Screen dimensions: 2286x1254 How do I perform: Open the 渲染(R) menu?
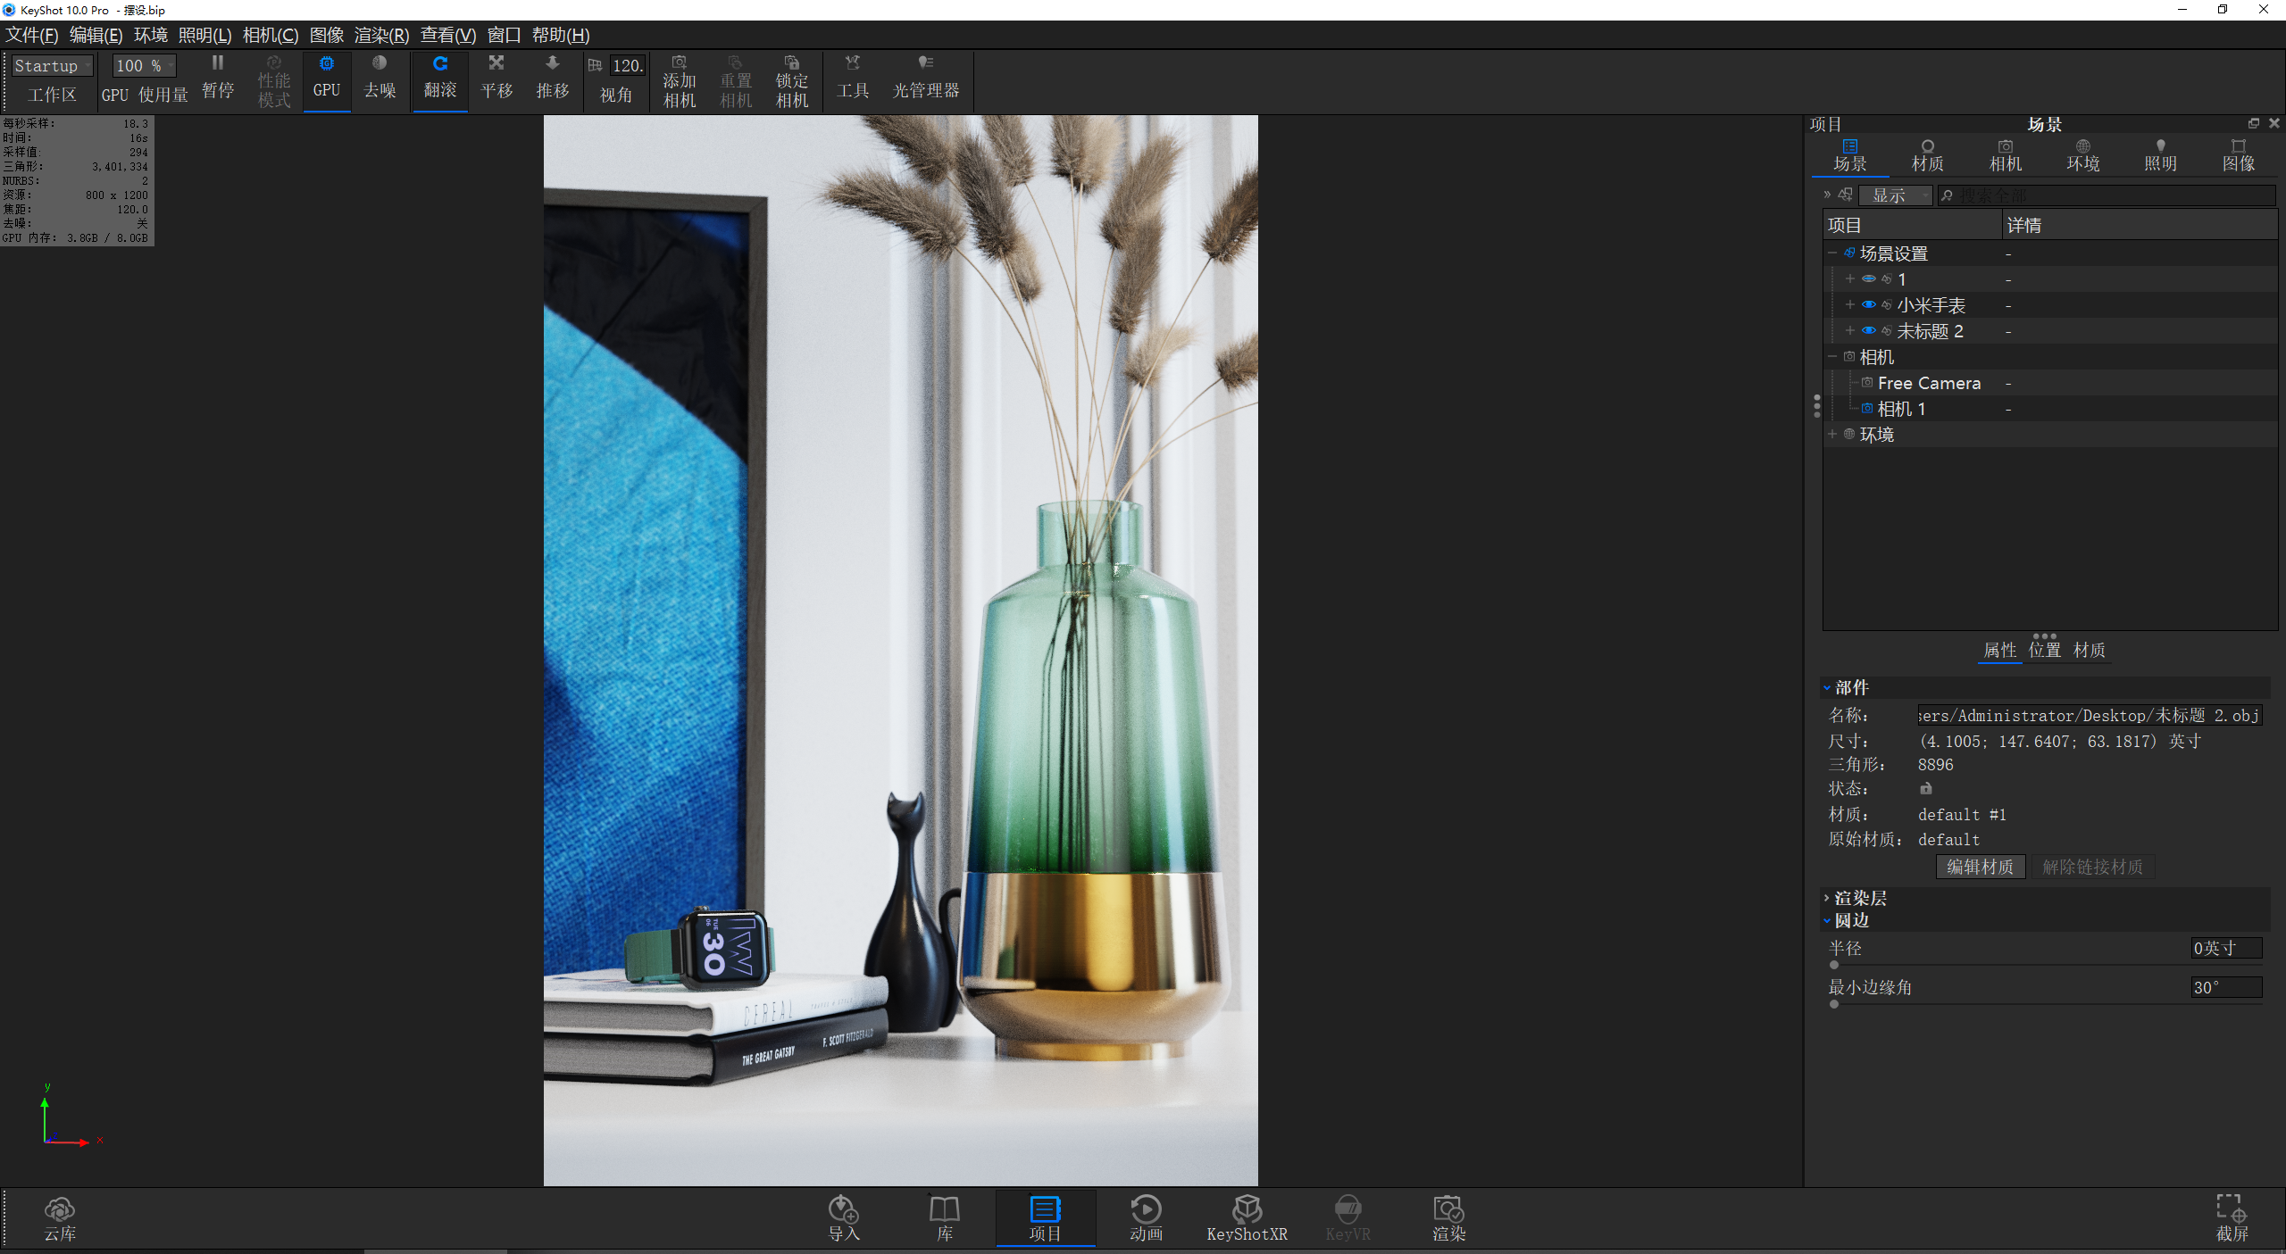point(381,35)
